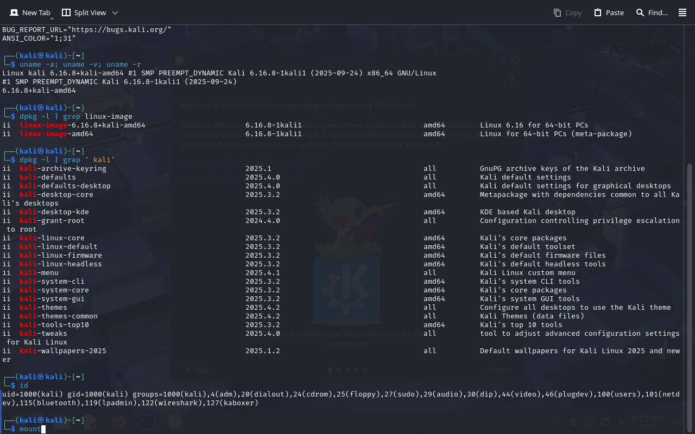695x434 pixels.
Task: Click the Copy icon in toolbar
Action: [x=558, y=12]
